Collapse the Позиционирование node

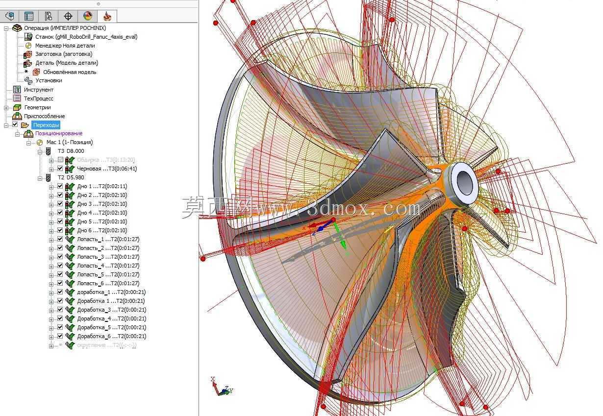pos(18,134)
